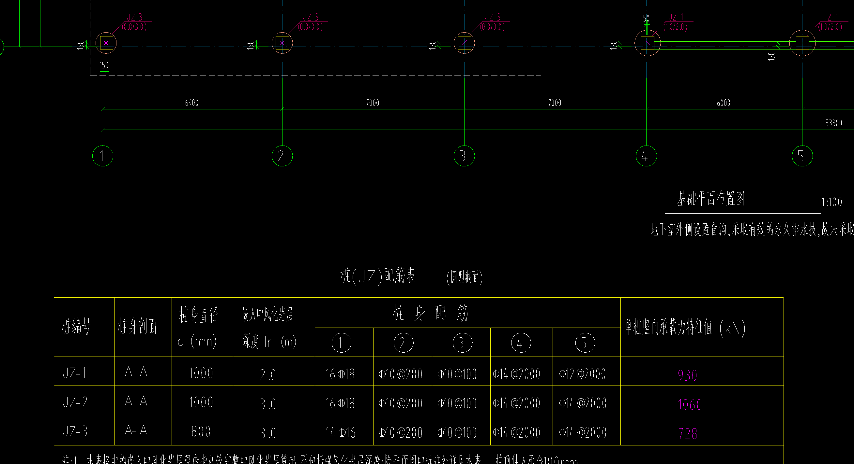Select the JZ-2 cell in pile number column

click(75, 402)
